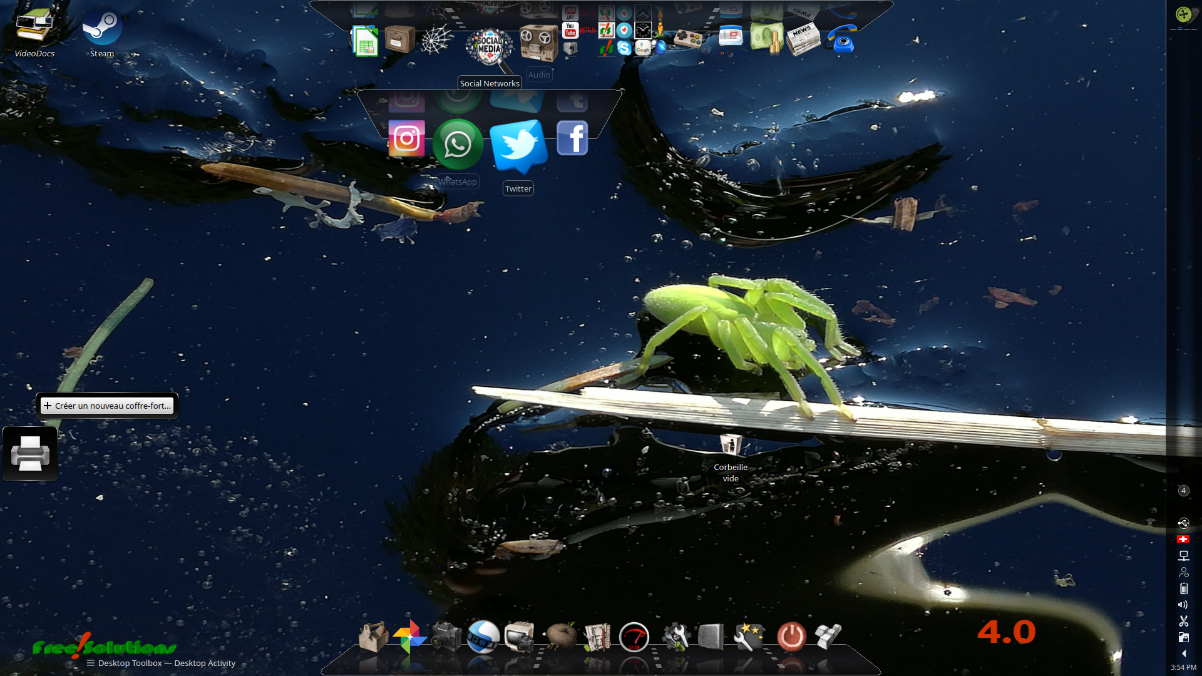Click the 3:54 PM clock
The width and height of the screenshot is (1202, 676).
pos(1183,667)
